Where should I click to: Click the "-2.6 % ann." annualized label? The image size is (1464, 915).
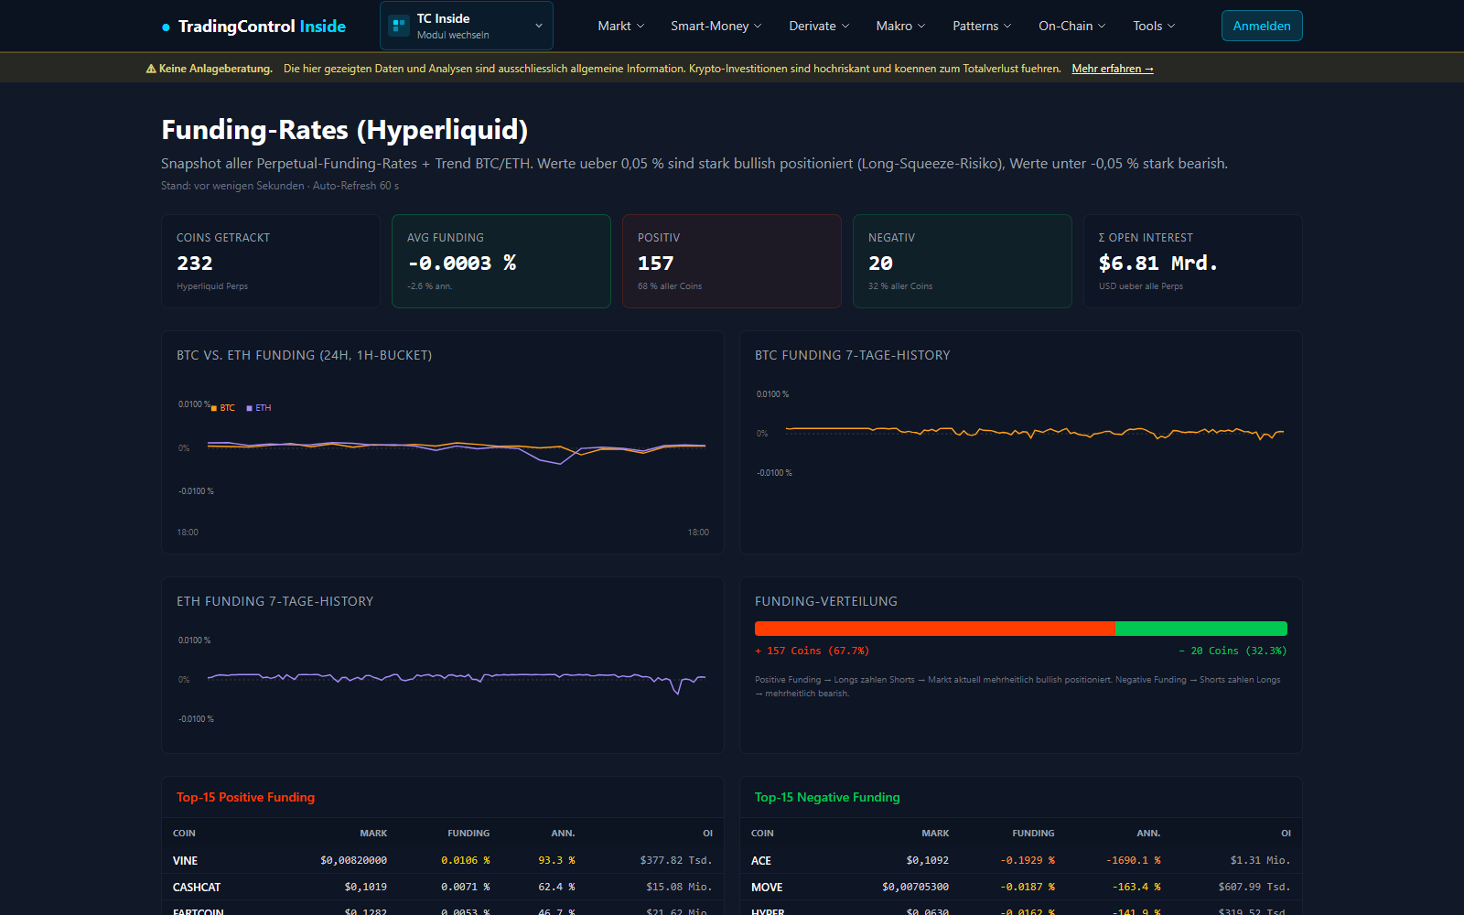coord(429,286)
